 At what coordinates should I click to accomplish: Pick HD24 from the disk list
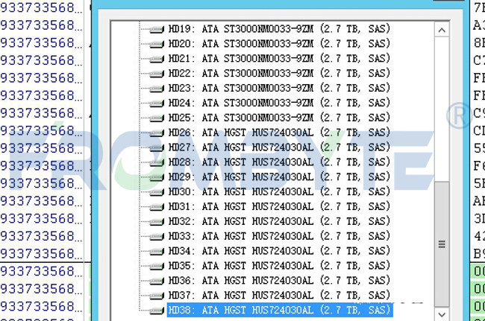[280, 103]
